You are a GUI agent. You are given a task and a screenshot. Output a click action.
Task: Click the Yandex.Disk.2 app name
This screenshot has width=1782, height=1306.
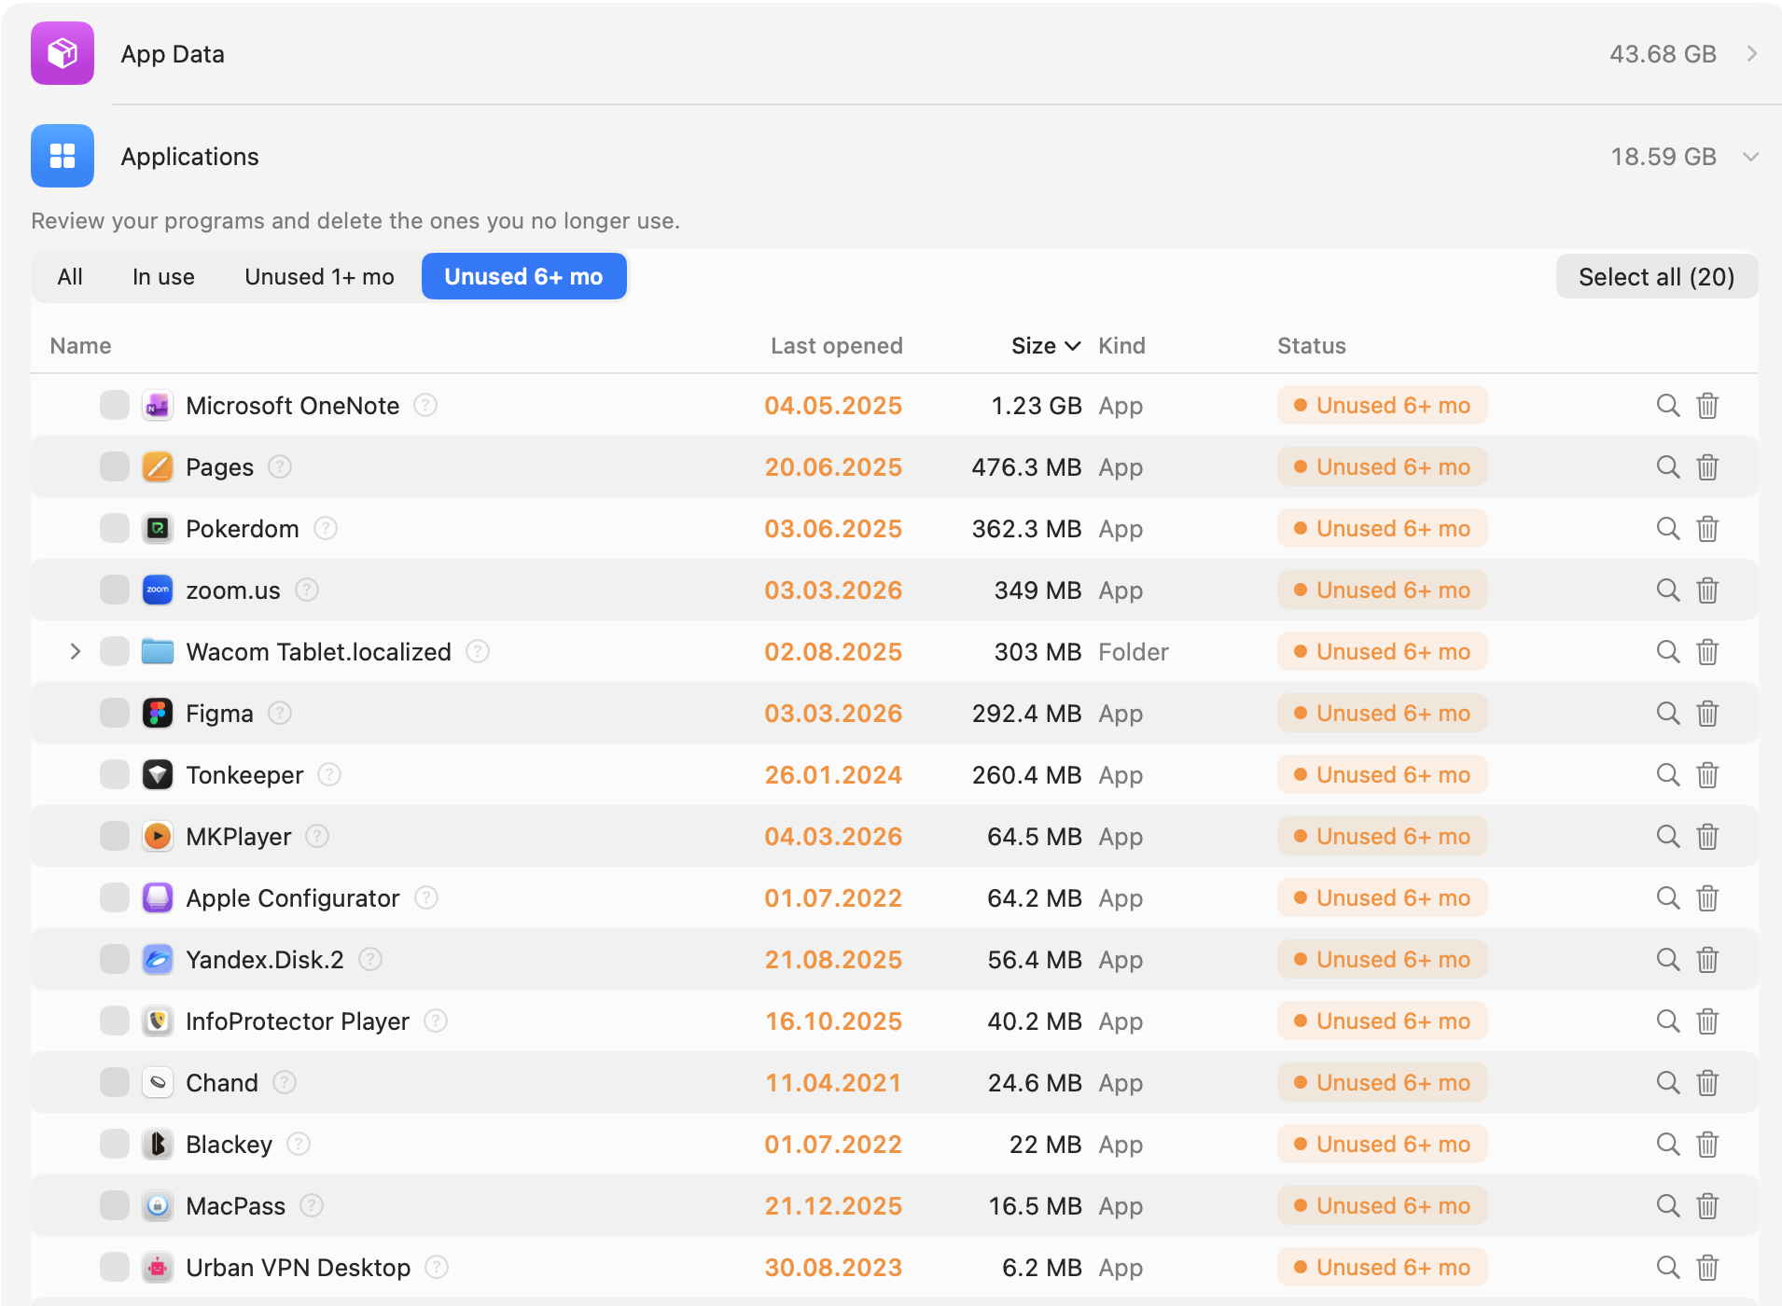coord(265,960)
